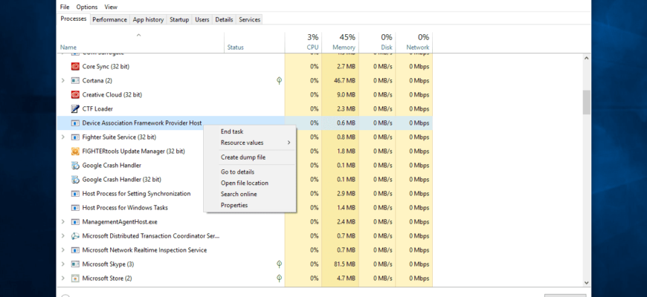Click the Google Crash Handler icon

(x=75, y=165)
